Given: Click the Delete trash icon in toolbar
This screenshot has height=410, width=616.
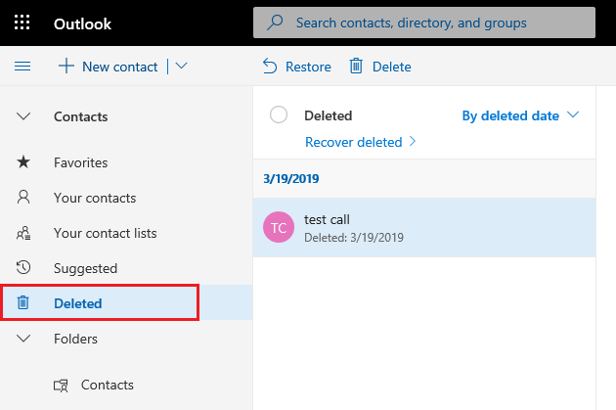Looking at the screenshot, I should click(357, 67).
